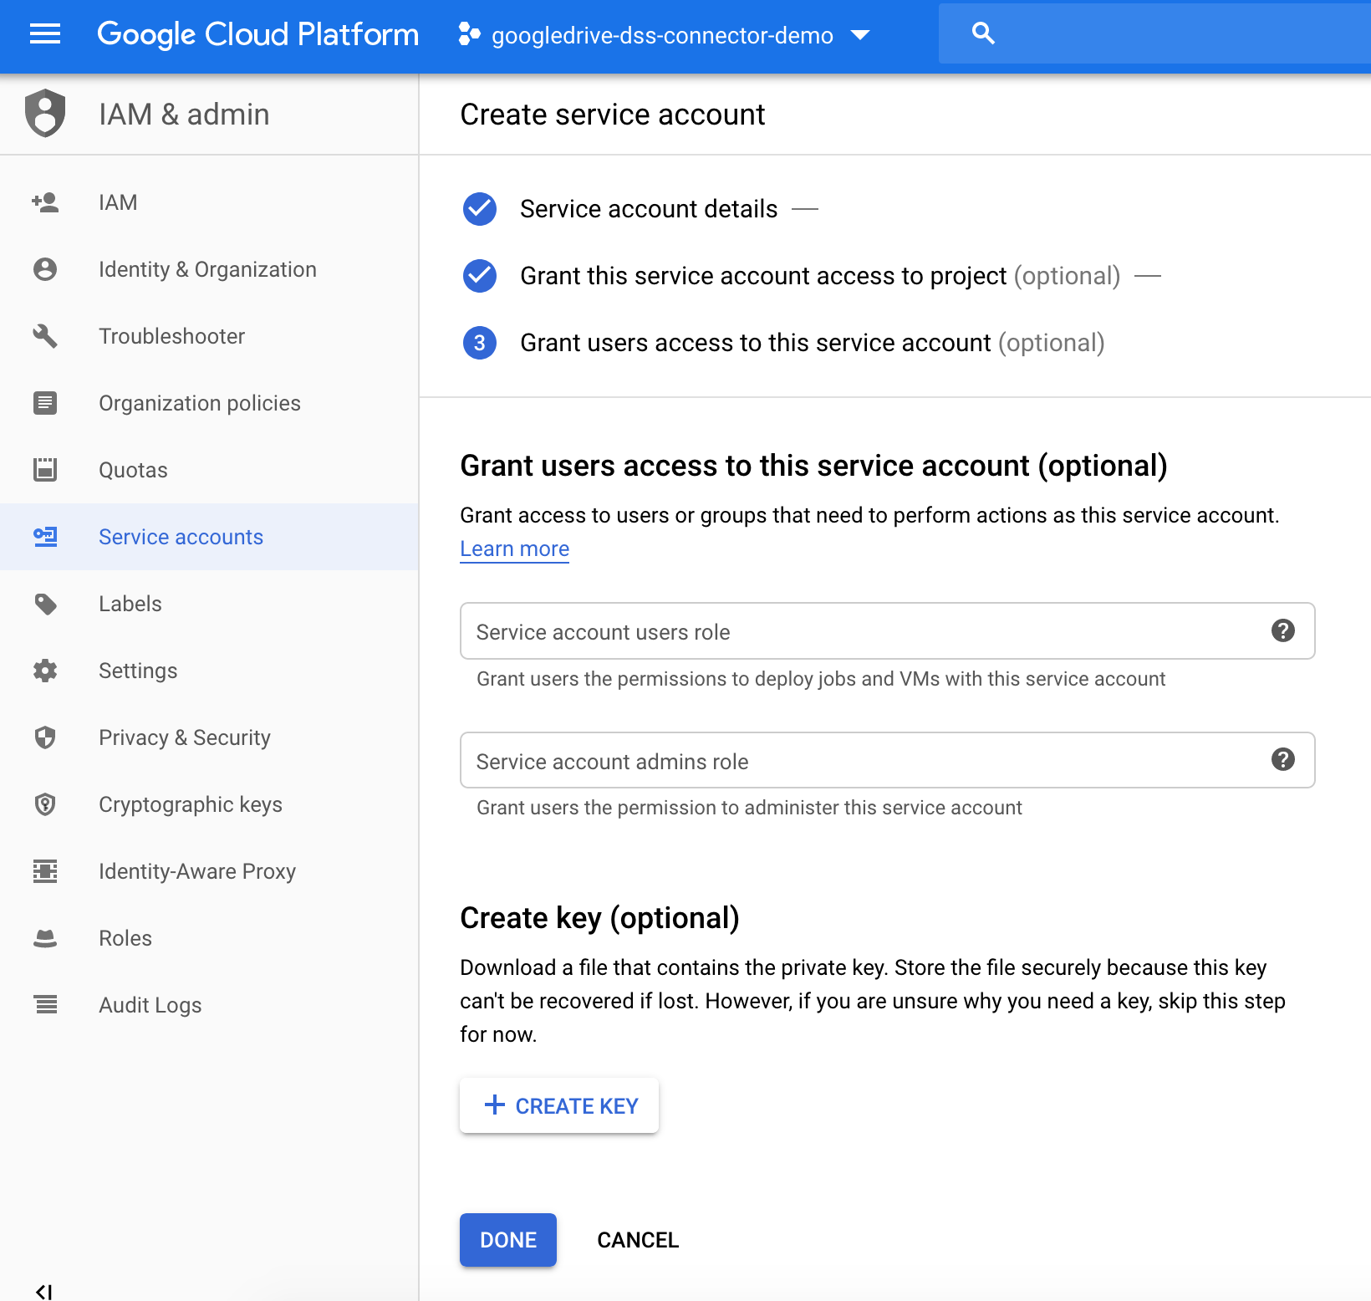The image size is (1371, 1301).
Task: Click the Troubleshooter wrench icon
Action: coord(45,336)
